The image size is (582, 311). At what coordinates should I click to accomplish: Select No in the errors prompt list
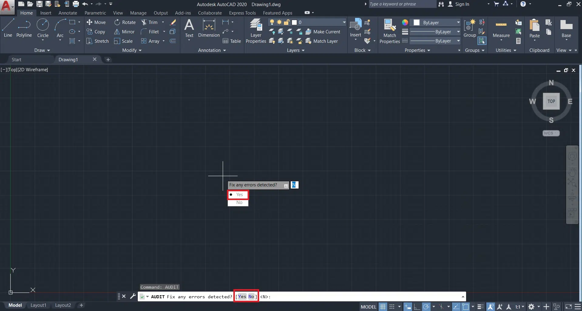239,202
